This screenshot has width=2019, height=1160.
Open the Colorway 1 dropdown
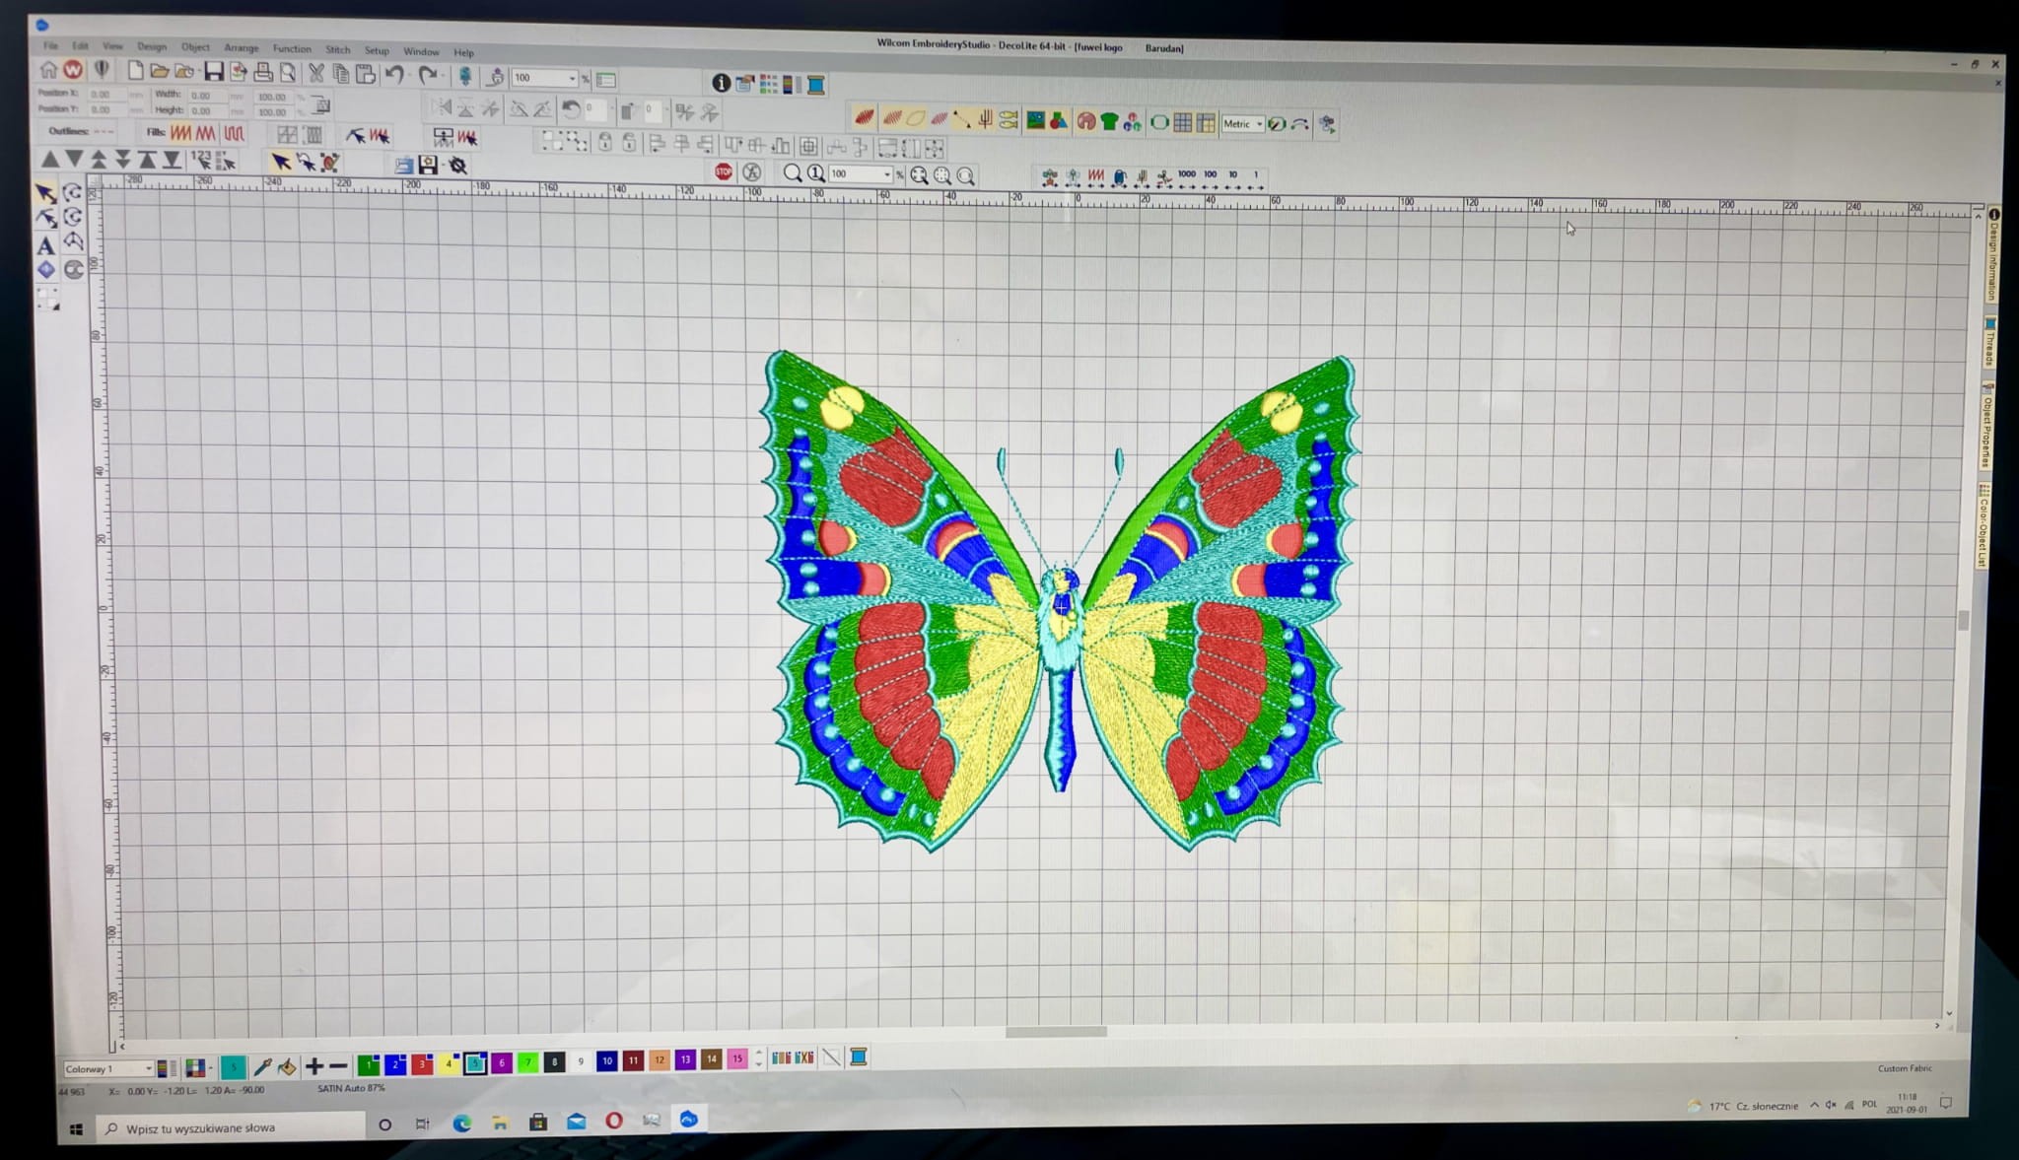[x=148, y=1068]
